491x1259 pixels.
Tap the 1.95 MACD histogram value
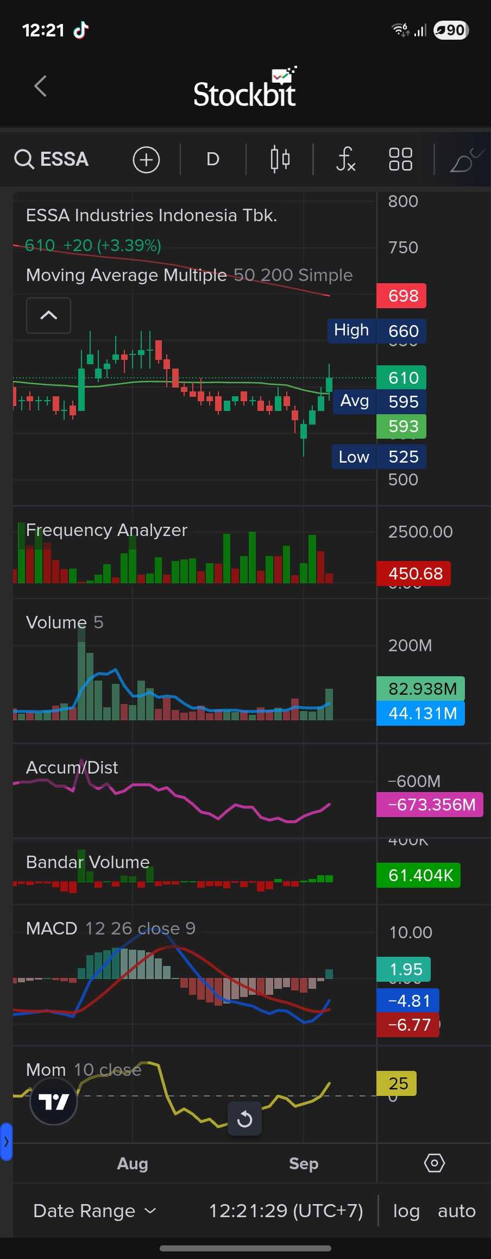(404, 969)
